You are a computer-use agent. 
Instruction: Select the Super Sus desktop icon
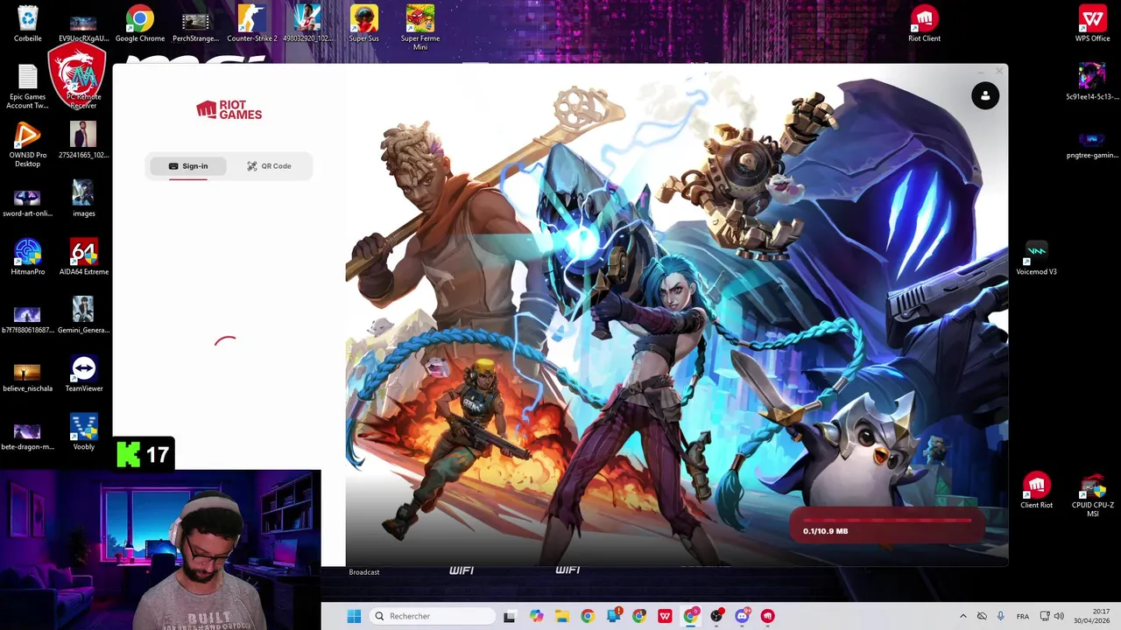coord(363,24)
